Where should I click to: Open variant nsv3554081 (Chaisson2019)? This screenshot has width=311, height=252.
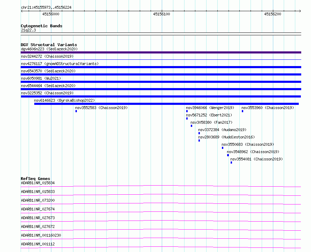(256, 159)
